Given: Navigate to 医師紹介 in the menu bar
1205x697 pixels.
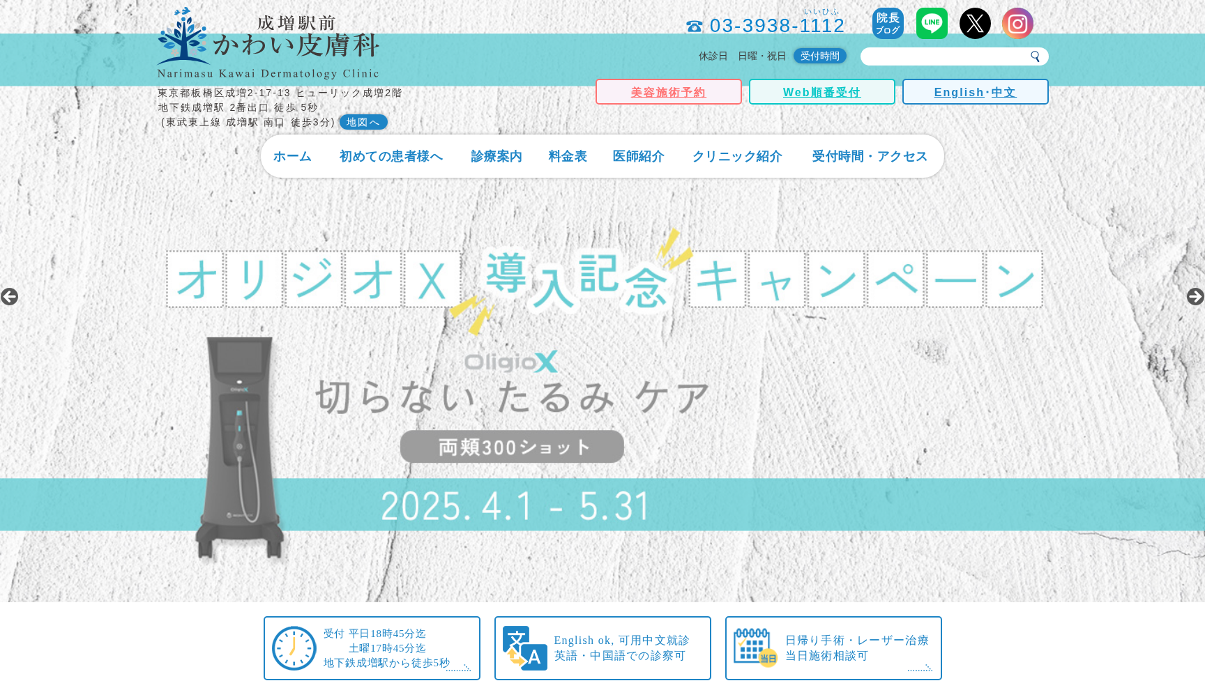Looking at the screenshot, I should coord(637,156).
